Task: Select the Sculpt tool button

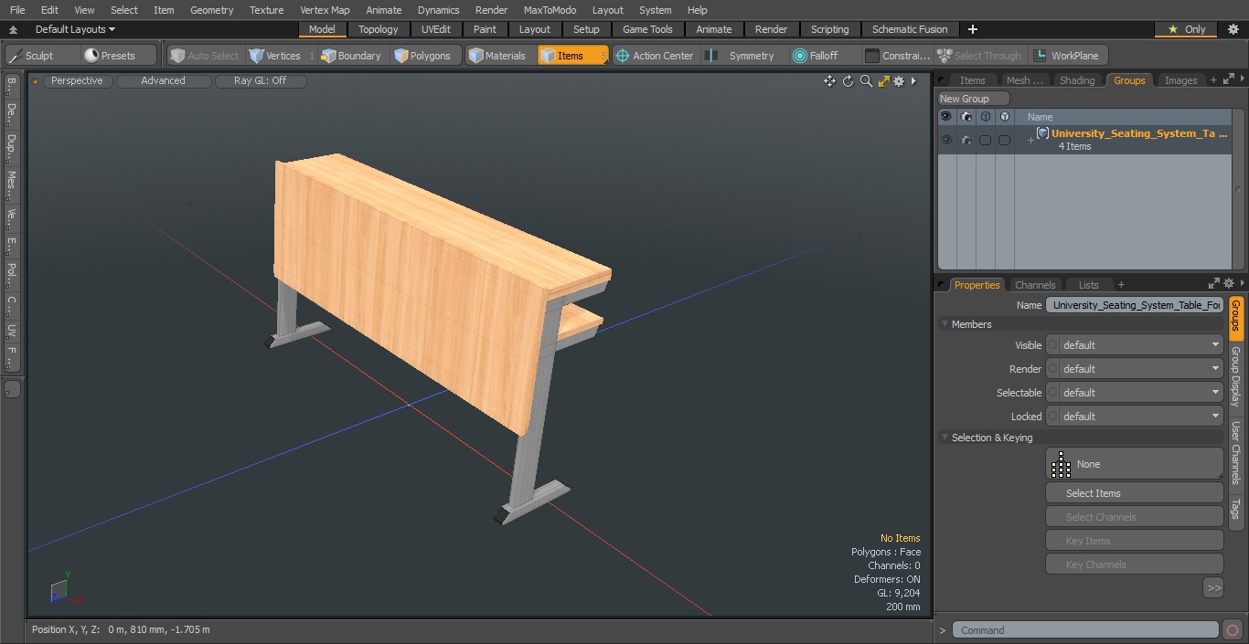Action: (x=42, y=56)
